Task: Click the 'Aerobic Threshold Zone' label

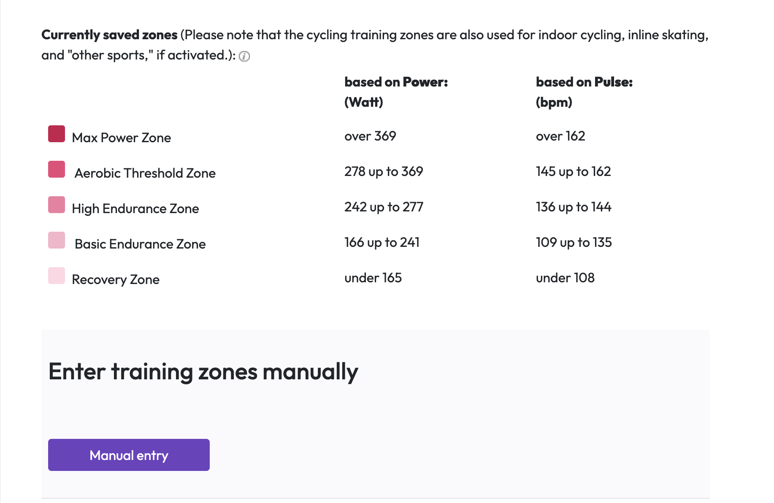Action: [145, 173]
